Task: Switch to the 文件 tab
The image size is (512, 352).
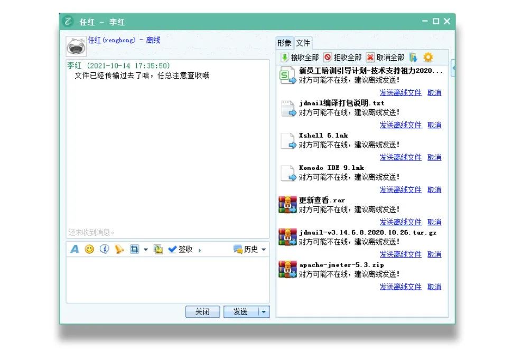Action: [303, 43]
